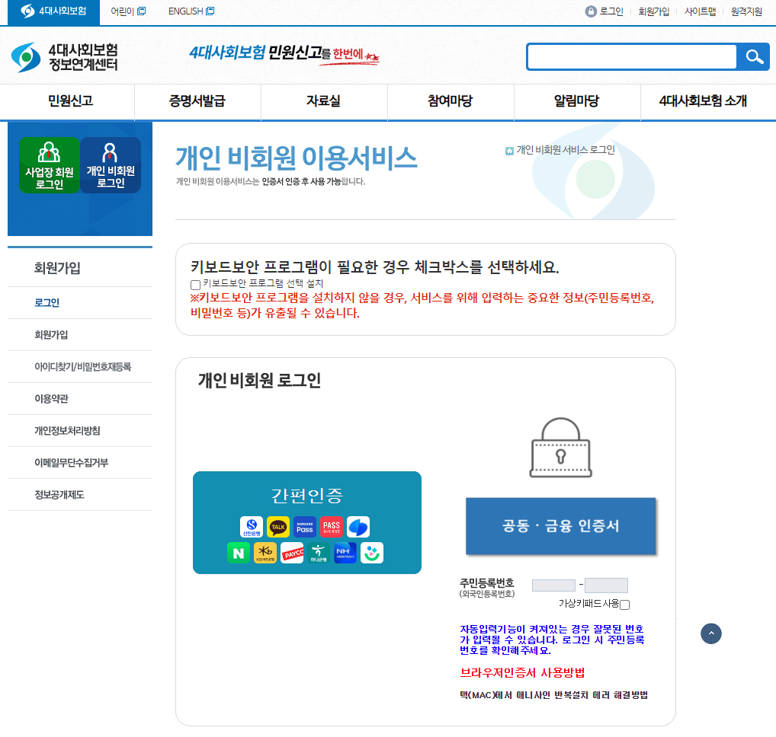Click the 공동·금융 인증서 button
The width and height of the screenshot is (776, 737).
point(560,527)
